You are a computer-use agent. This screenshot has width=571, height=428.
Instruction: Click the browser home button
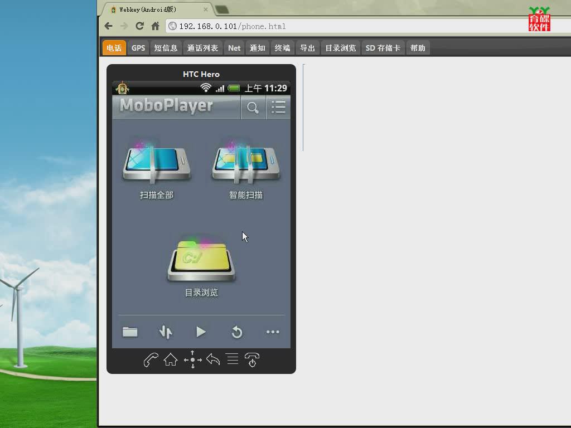[x=156, y=26]
